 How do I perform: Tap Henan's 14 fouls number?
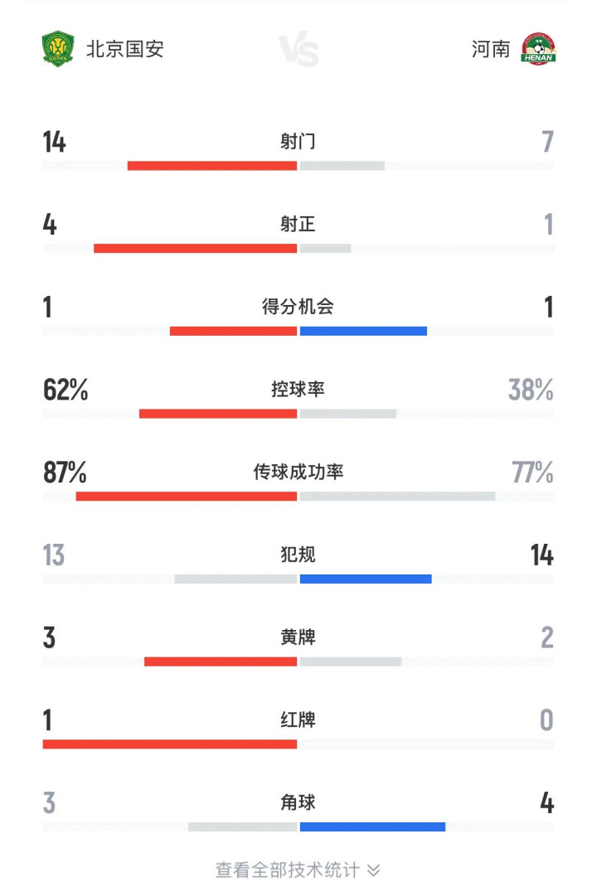click(x=541, y=555)
